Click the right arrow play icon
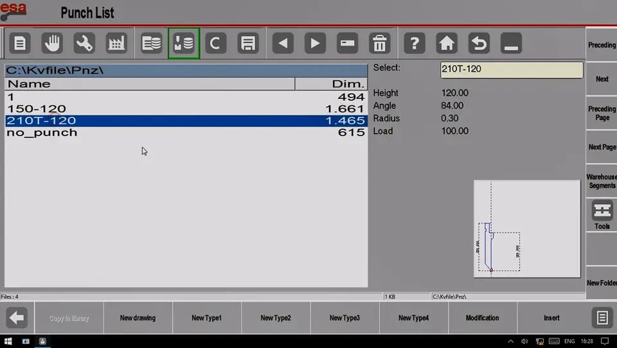This screenshot has height=348, width=617. [315, 43]
